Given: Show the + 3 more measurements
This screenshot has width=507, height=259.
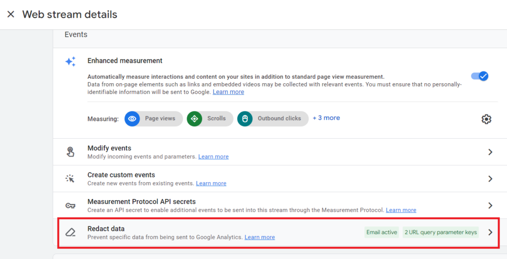Looking at the screenshot, I should click(x=326, y=118).
